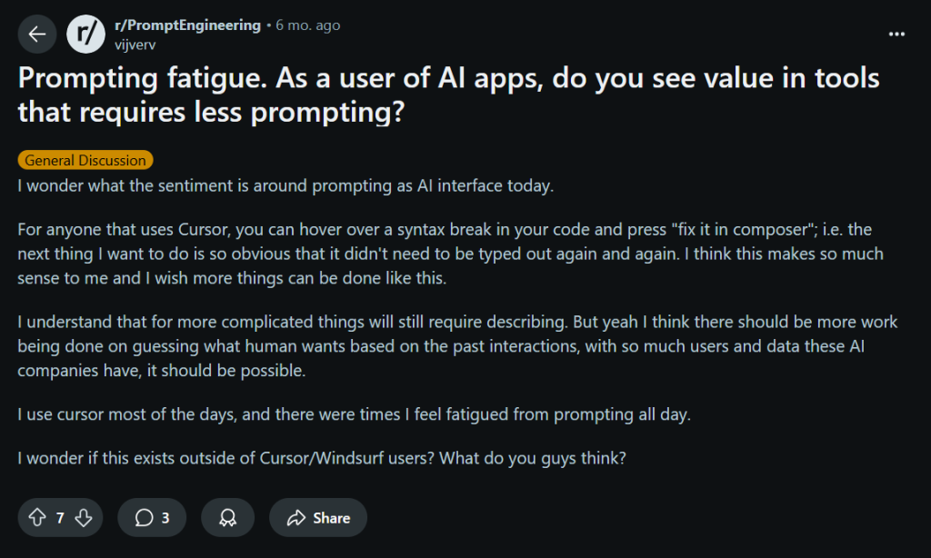Click the paragraph starting "I understand that"

click(457, 346)
